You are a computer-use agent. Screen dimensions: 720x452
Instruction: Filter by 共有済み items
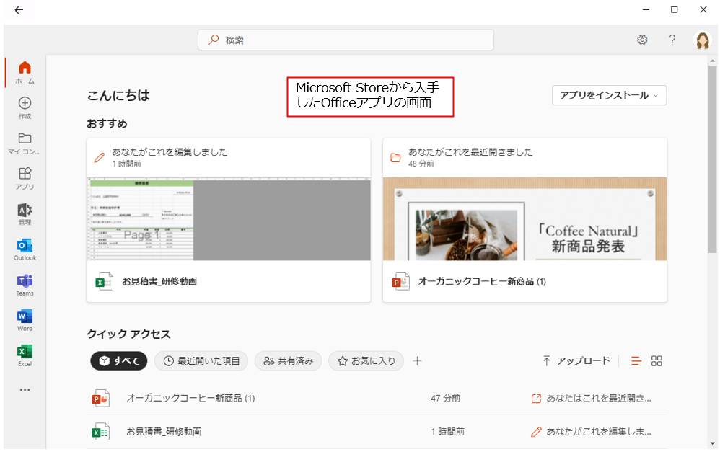tap(288, 361)
